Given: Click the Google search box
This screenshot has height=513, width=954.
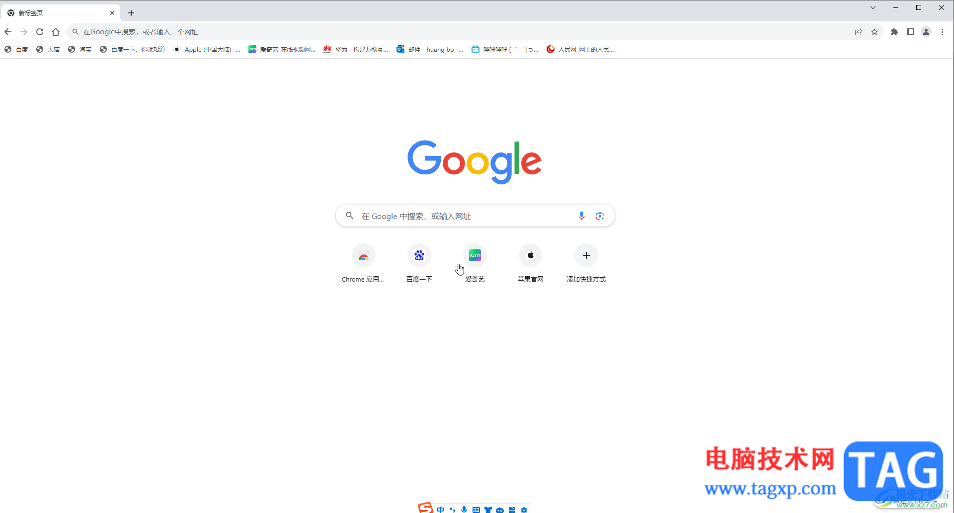Looking at the screenshot, I should coord(475,216).
